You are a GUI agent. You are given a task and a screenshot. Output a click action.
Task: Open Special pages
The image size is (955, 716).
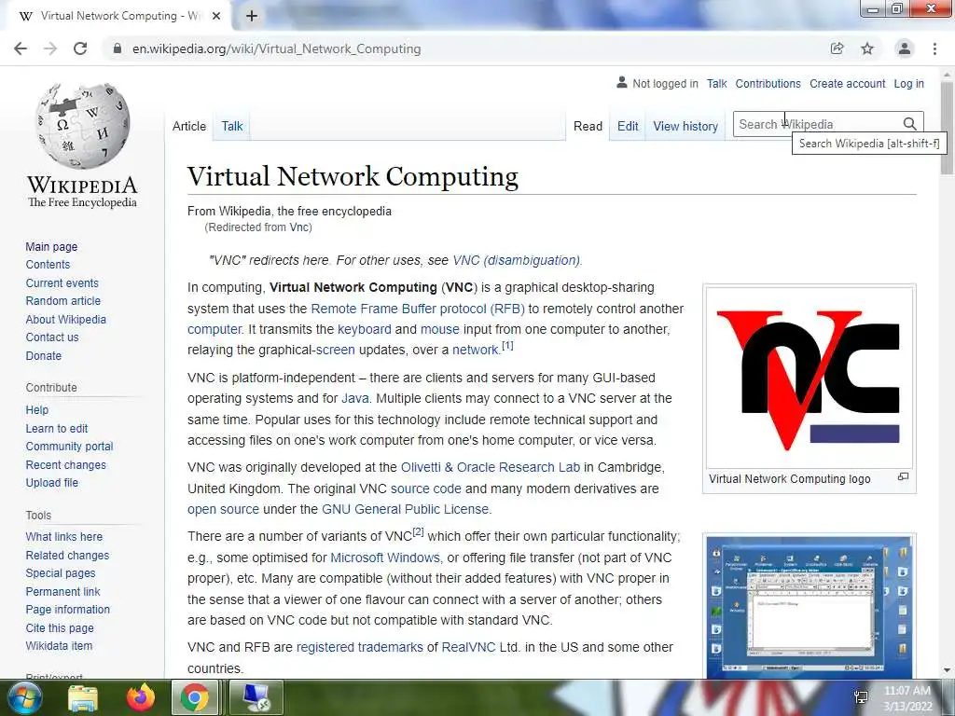click(x=61, y=573)
